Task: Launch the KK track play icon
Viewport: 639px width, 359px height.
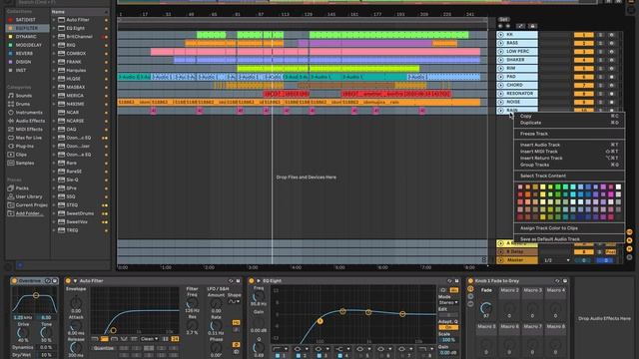Action: coord(500,35)
